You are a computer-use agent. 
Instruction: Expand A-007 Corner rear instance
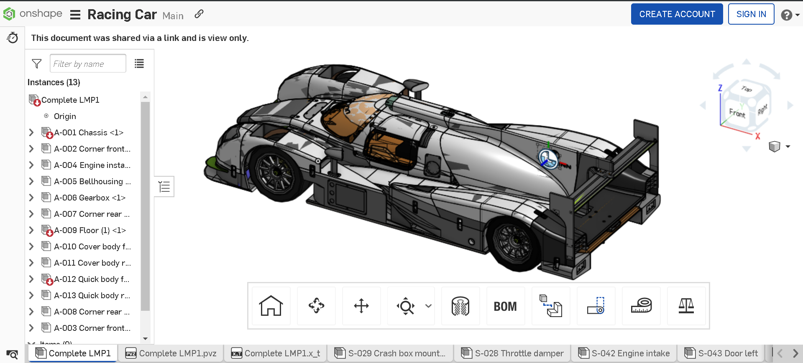click(31, 214)
